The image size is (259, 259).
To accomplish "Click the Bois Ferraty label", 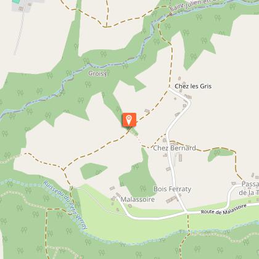I will point(172,189).
